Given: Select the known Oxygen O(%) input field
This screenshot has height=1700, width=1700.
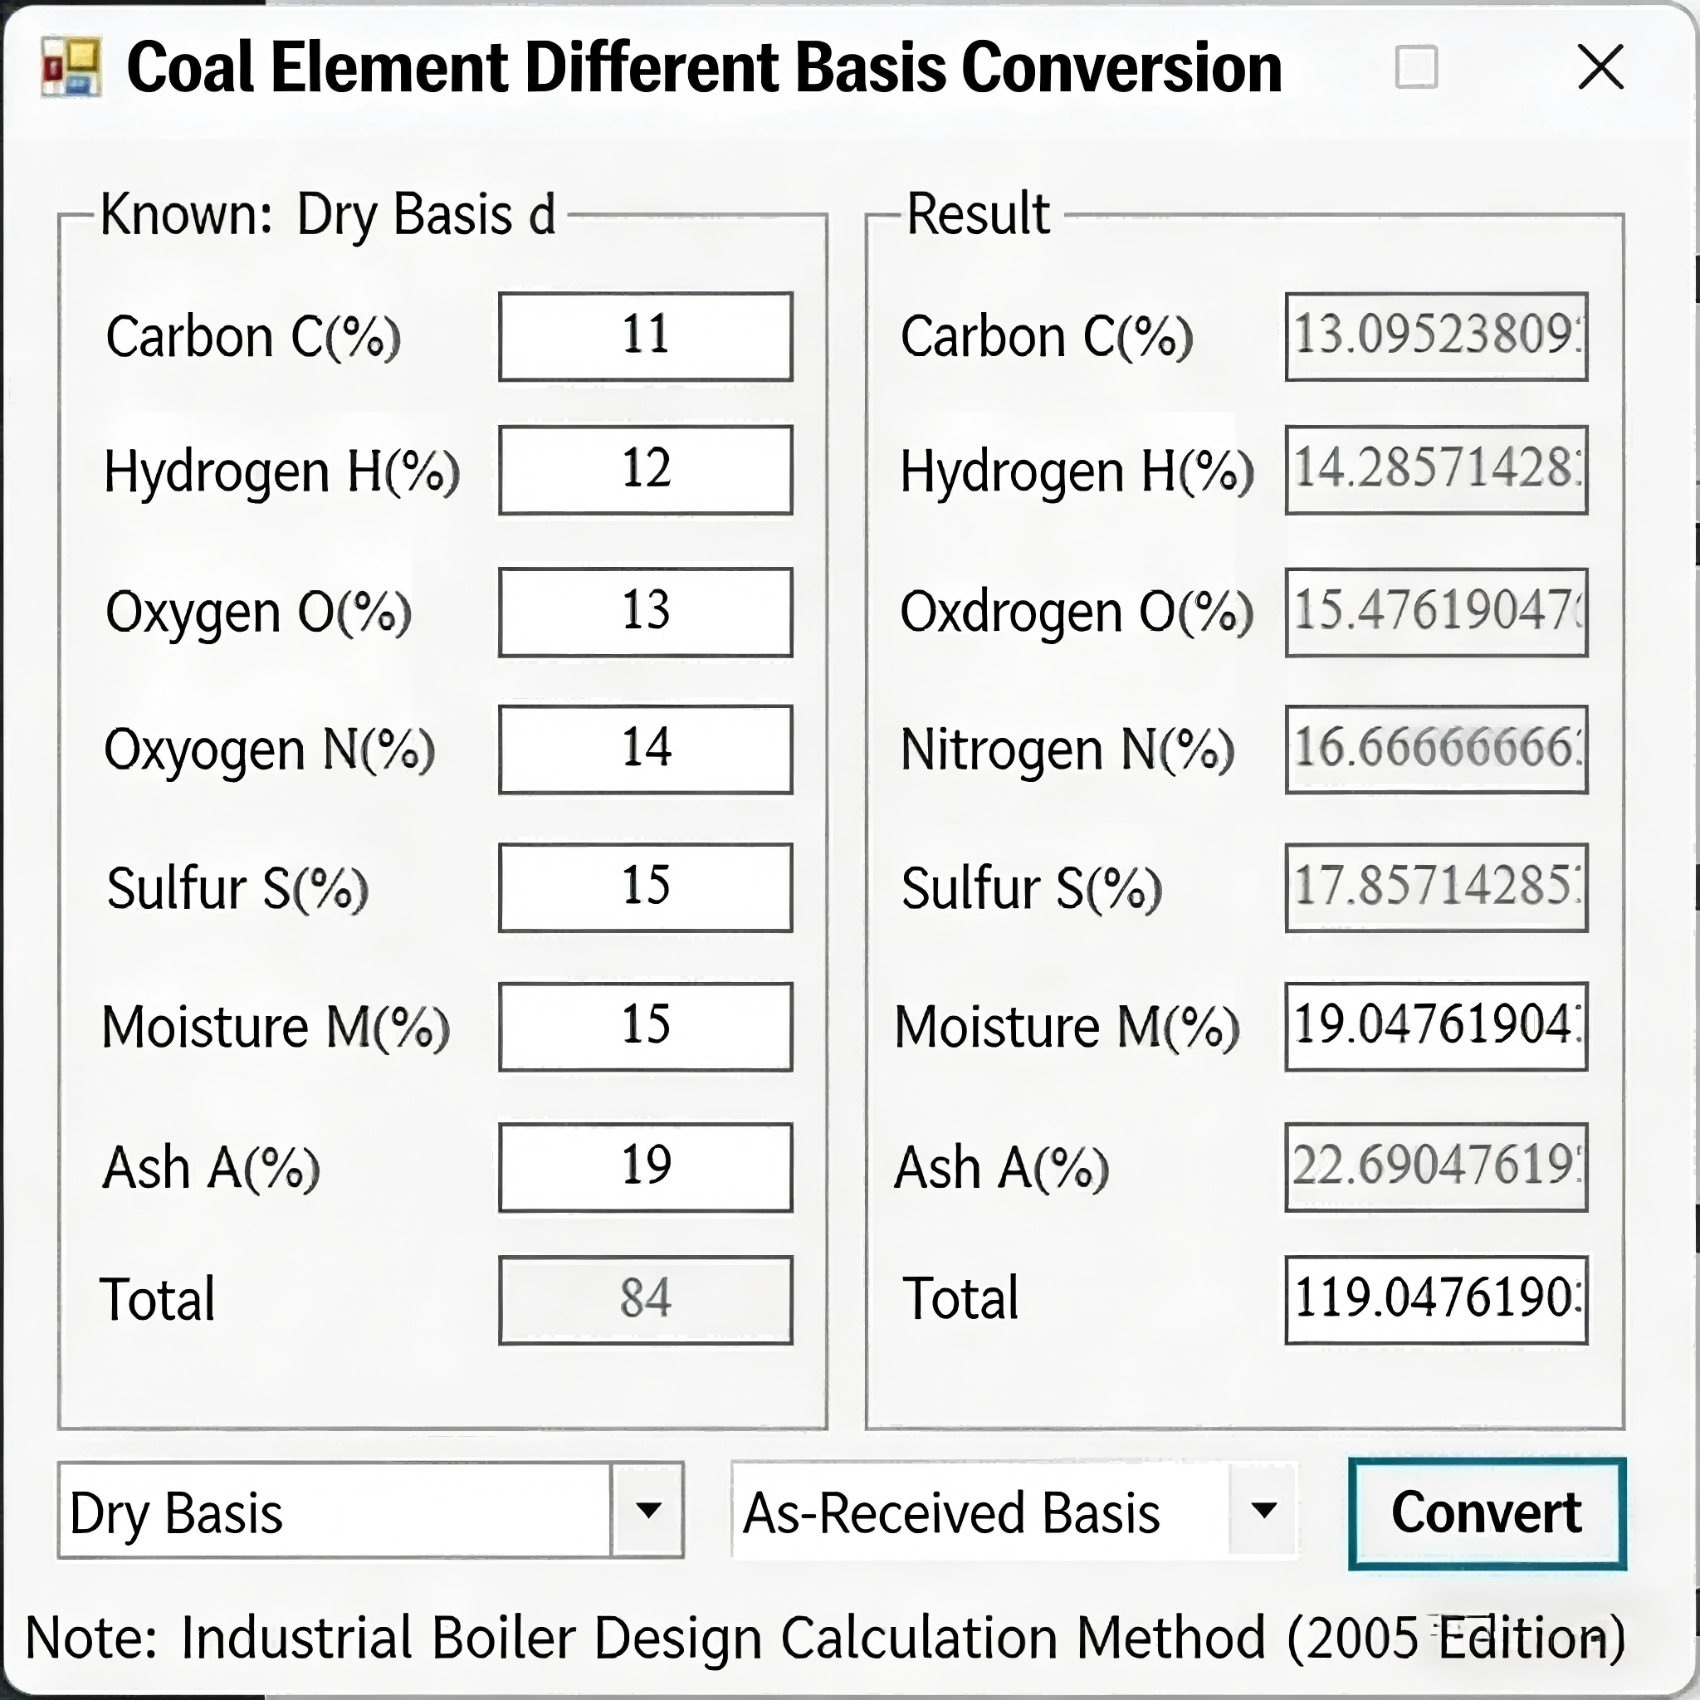Looking at the screenshot, I should tap(645, 612).
